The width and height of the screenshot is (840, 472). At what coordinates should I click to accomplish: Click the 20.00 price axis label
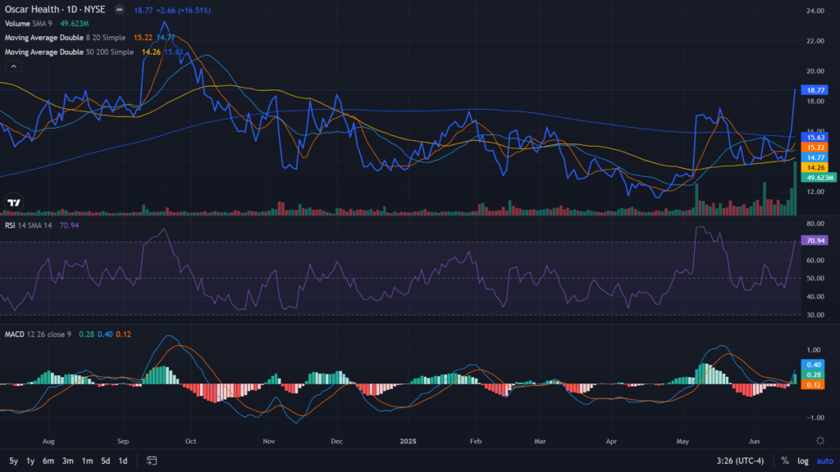coord(815,70)
